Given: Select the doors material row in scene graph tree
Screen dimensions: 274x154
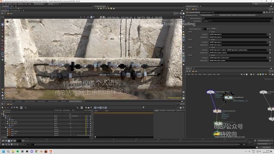Looking at the screenshot, I should [12, 130].
